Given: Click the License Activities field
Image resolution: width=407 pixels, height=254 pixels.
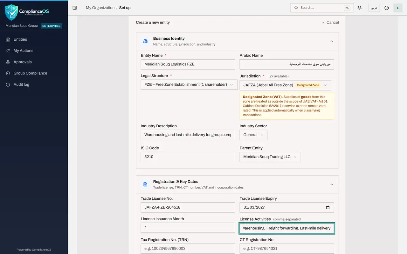Looking at the screenshot, I should 287,228.
